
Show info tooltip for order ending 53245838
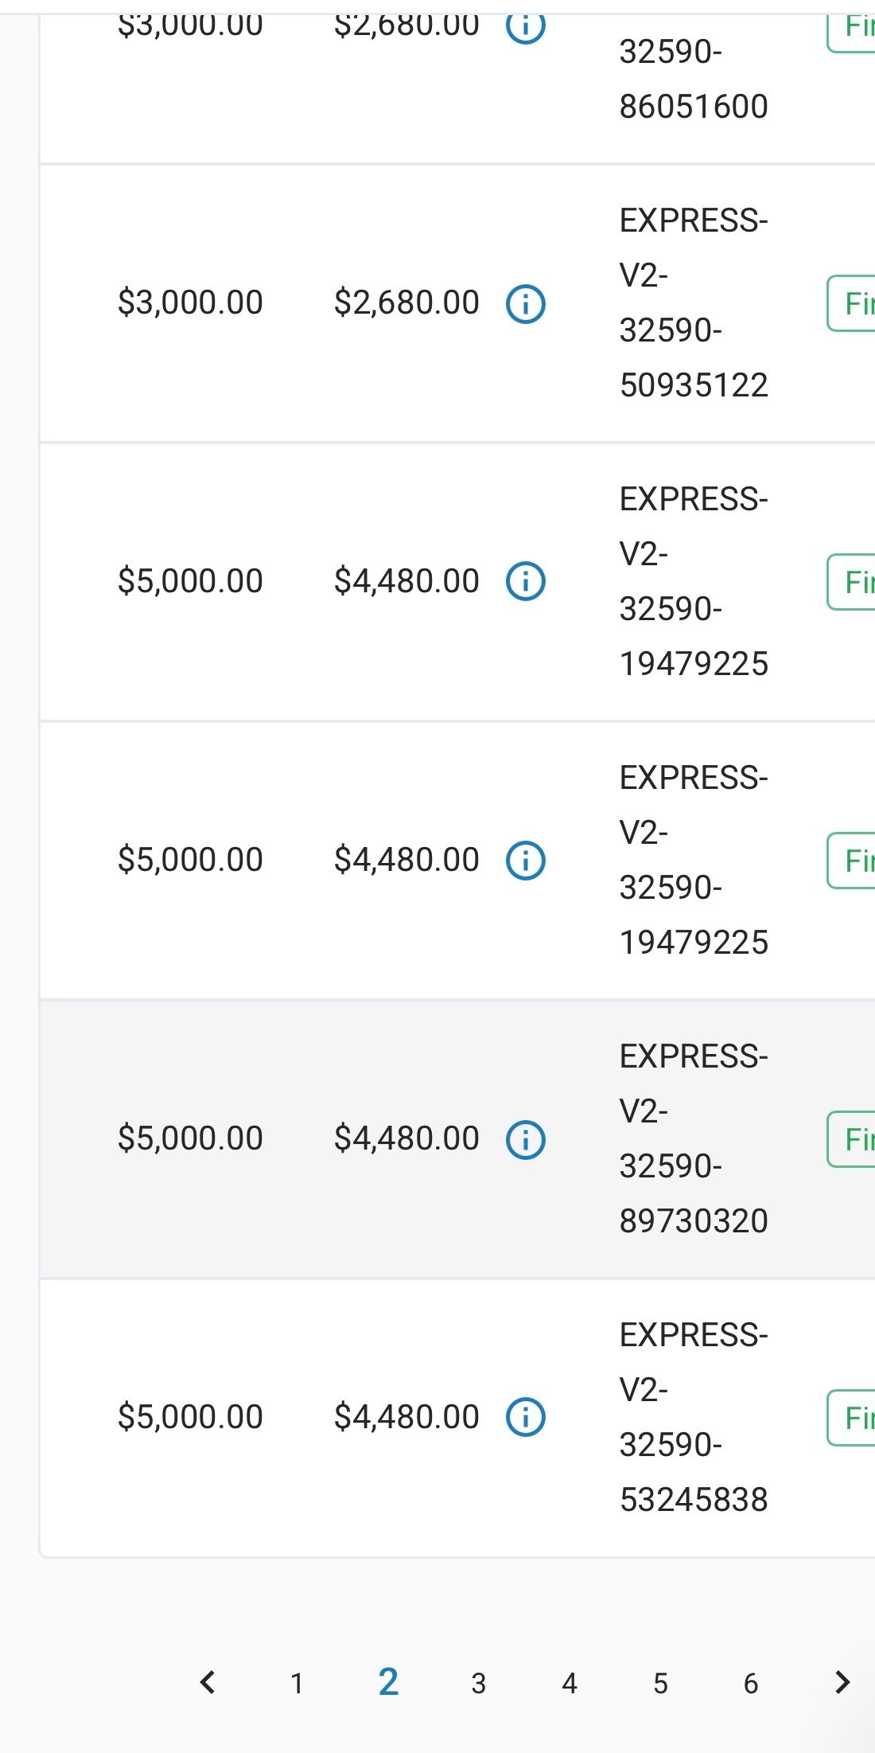point(526,1417)
